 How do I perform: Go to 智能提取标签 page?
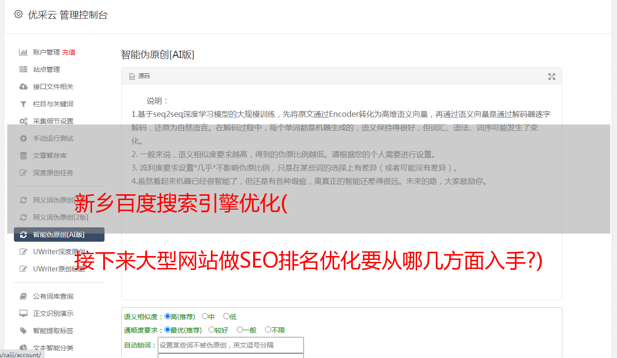pos(53,331)
